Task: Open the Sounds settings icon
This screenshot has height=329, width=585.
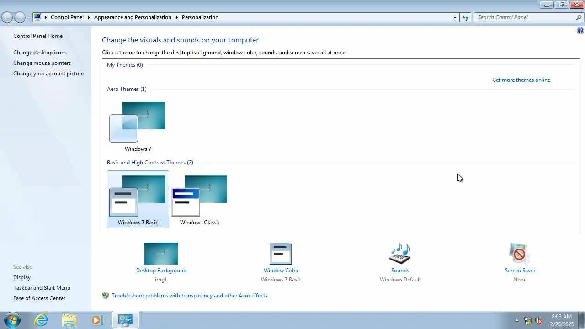Action: pos(400,254)
